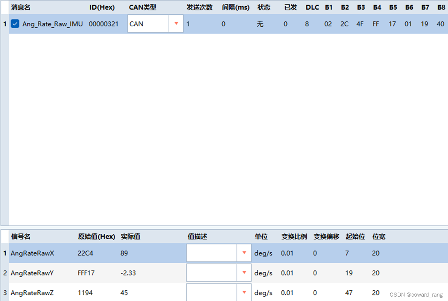Select the AngRateRawY signal row name
The image size is (448, 301).
tap(32, 273)
